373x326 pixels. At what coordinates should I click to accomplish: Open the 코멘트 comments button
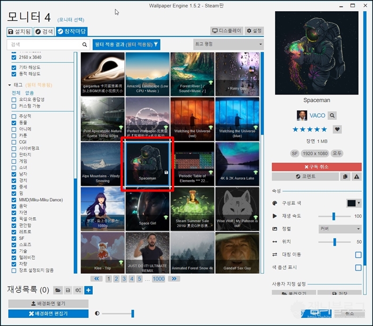pos(305,177)
